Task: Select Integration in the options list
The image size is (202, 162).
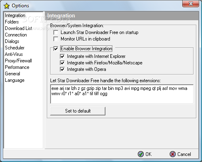Action: (15, 15)
